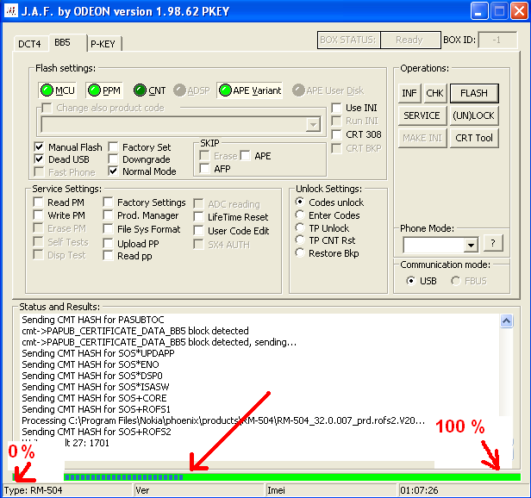This screenshot has width=531, height=498.
Task: Click the log line 'Sending CMT HASH for PASUBTOC'
Action: [x=93, y=320]
